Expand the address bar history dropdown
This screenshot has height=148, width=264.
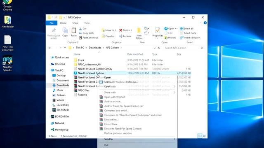pos(155,48)
